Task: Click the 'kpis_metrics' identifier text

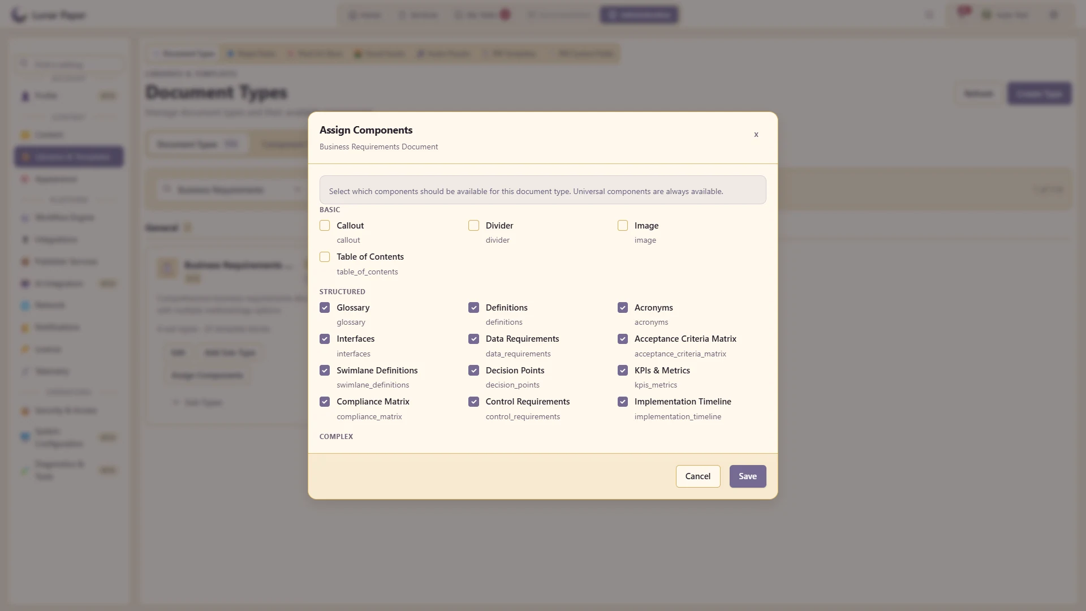Action: (656, 385)
